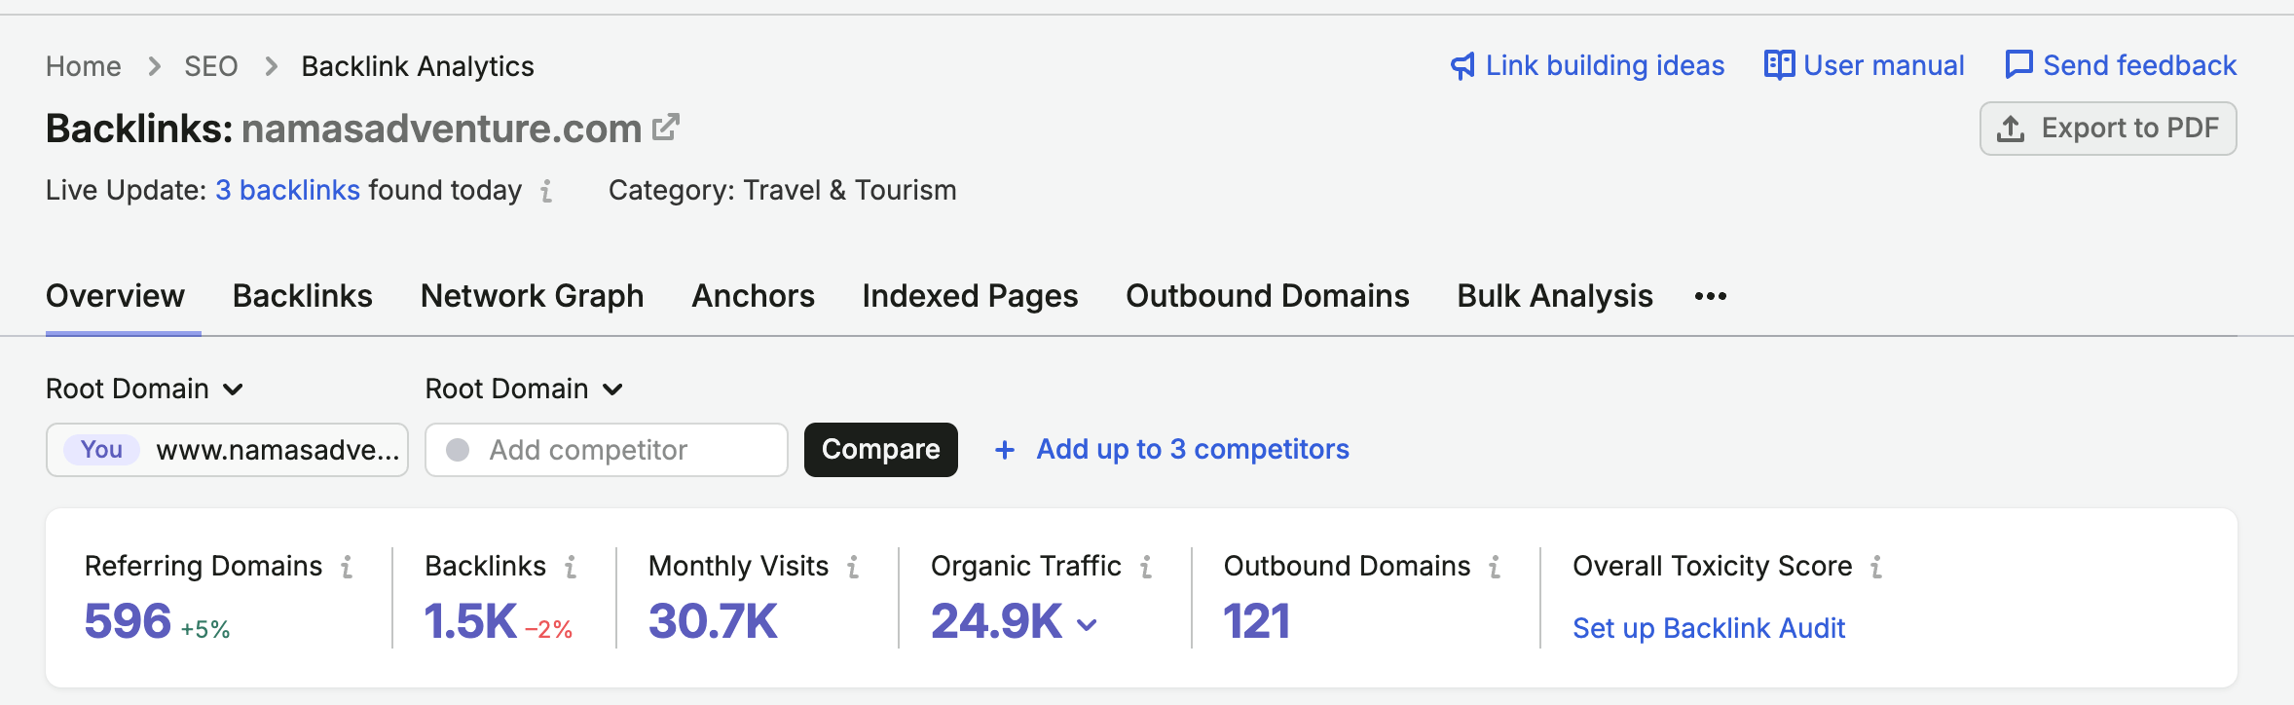Click the Add competitor input field
2294x705 pixels.
(x=607, y=450)
